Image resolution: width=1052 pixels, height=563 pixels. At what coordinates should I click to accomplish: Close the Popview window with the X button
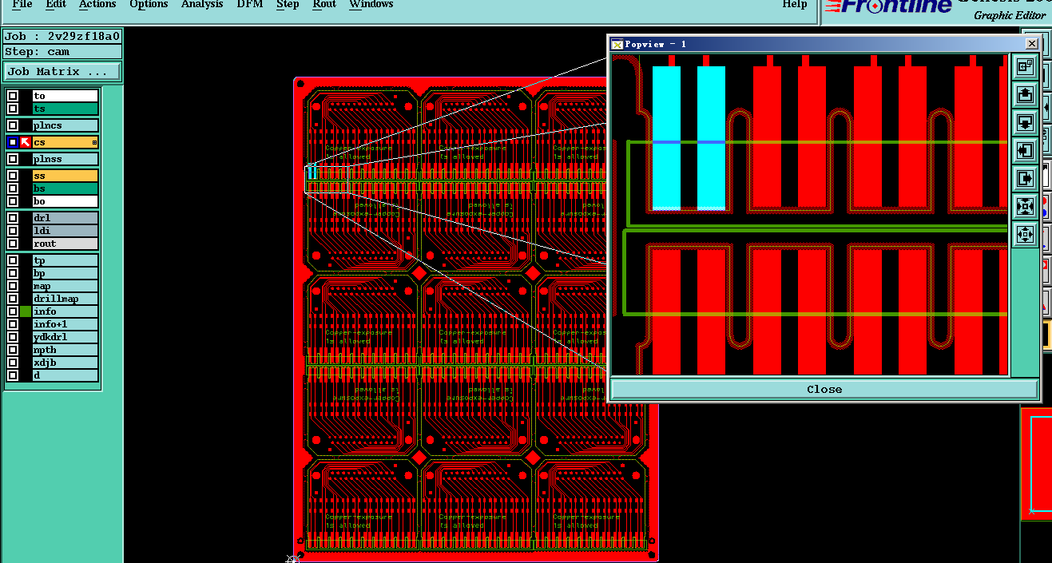tap(1031, 44)
